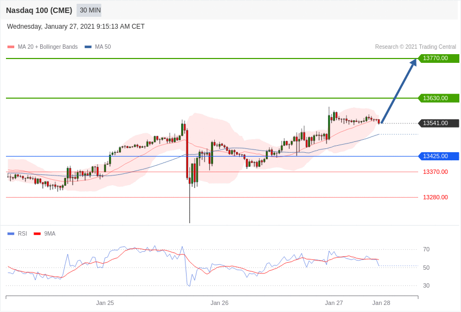Click the 13425.00 blue pivot label

click(x=438, y=156)
